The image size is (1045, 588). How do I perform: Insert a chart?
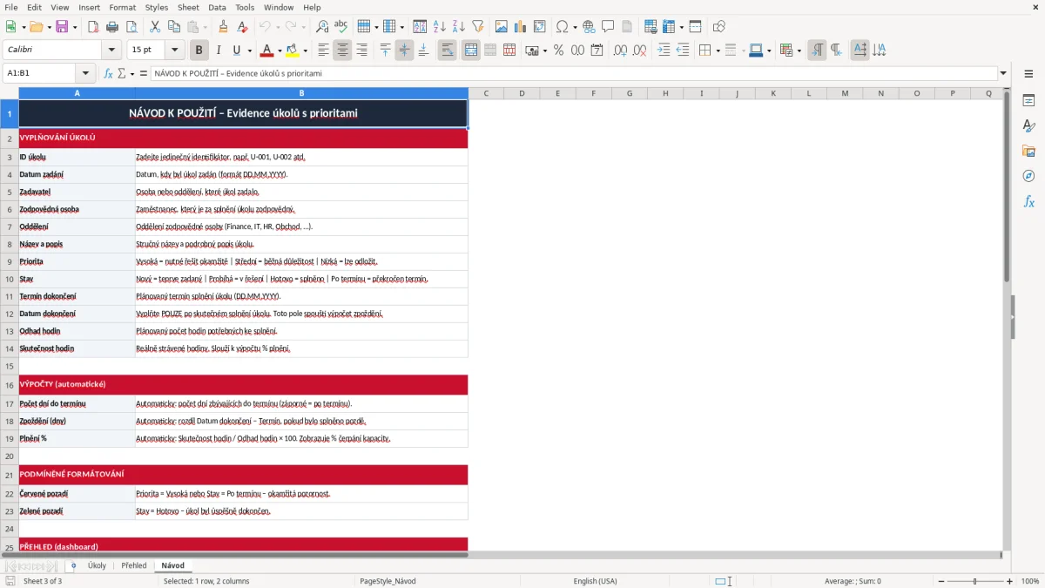[522, 27]
